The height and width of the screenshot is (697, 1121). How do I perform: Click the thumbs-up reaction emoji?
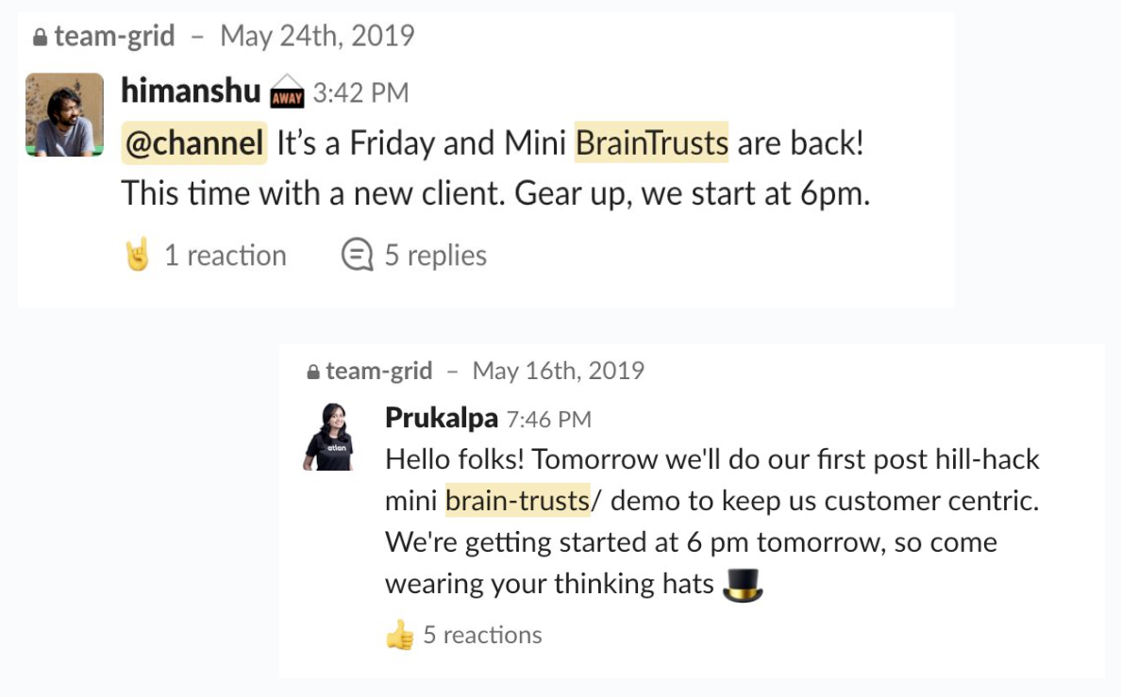[x=399, y=636]
